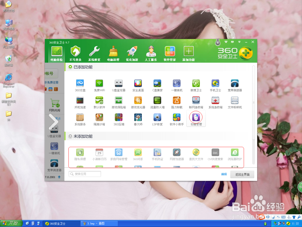Image resolution: width=302 pixels, height=227 pixels.
Task: Launch the C盘搬家 tool
Action: click(x=157, y=86)
